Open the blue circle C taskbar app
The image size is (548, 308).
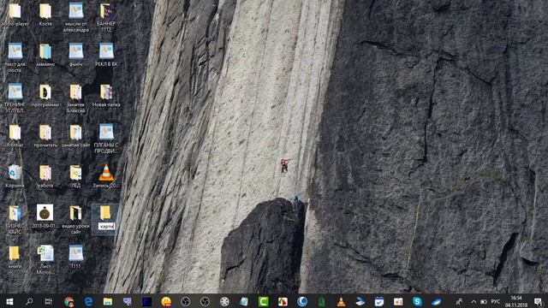tap(302, 301)
